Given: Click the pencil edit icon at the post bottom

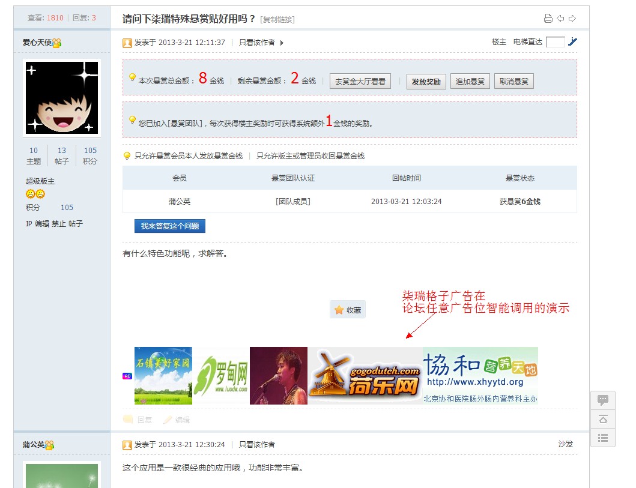Looking at the screenshot, I should 168,420.
